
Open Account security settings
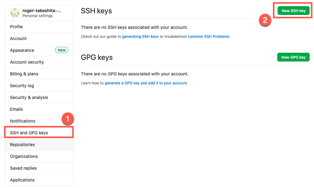[27, 62]
